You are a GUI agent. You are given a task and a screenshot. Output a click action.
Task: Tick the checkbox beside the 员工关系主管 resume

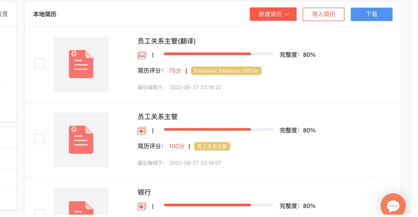[39, 139]
